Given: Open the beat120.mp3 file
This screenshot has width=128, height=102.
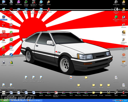Looking at the screenshot, I should pyautogui.click(x=11, y=86).
